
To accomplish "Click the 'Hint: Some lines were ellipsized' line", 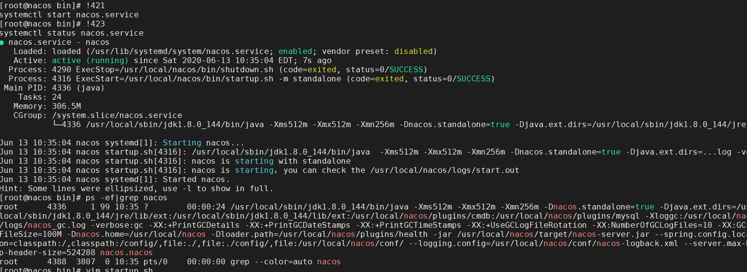I will [x=136, y=189].
